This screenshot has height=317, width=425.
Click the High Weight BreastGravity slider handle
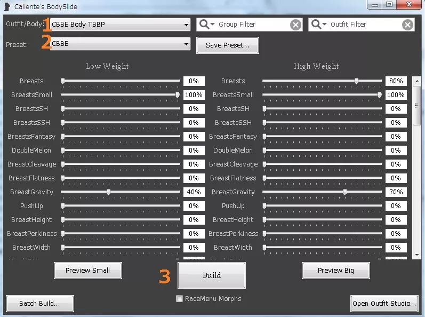345,192
